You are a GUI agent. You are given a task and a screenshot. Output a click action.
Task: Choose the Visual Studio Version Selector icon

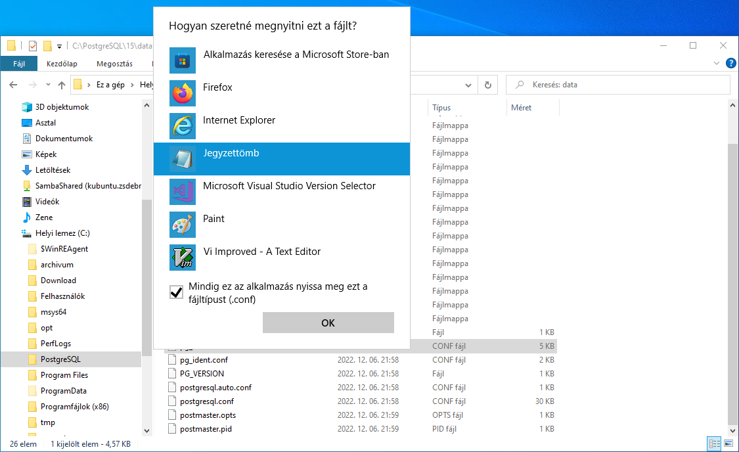pos(183,192)
